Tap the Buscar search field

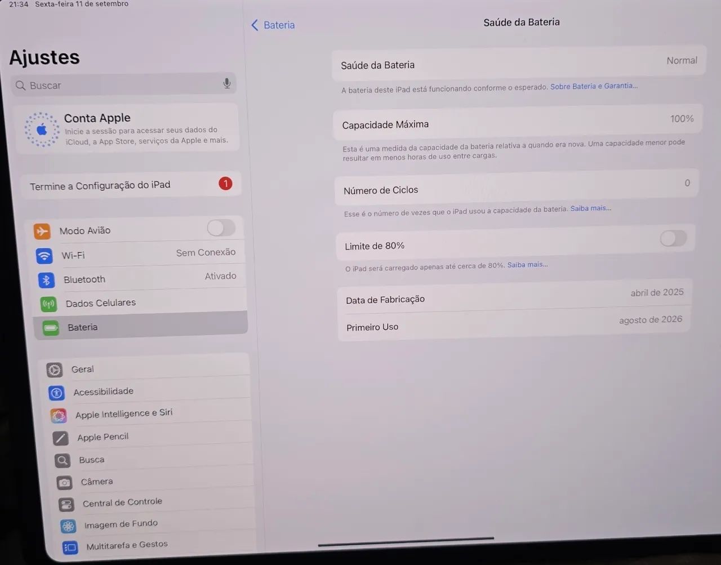(123, 84)
